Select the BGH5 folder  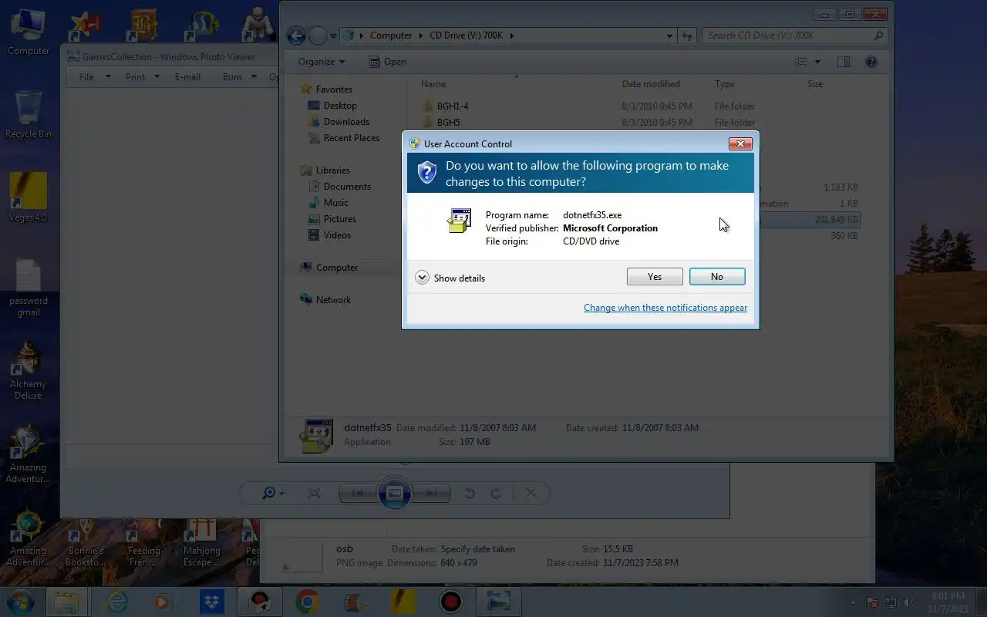(441, 123)
